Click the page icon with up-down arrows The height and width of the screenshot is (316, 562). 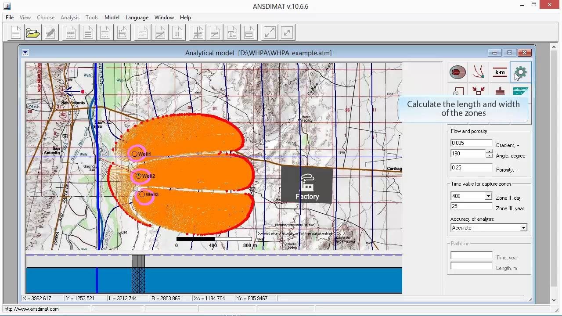point(177,32)
